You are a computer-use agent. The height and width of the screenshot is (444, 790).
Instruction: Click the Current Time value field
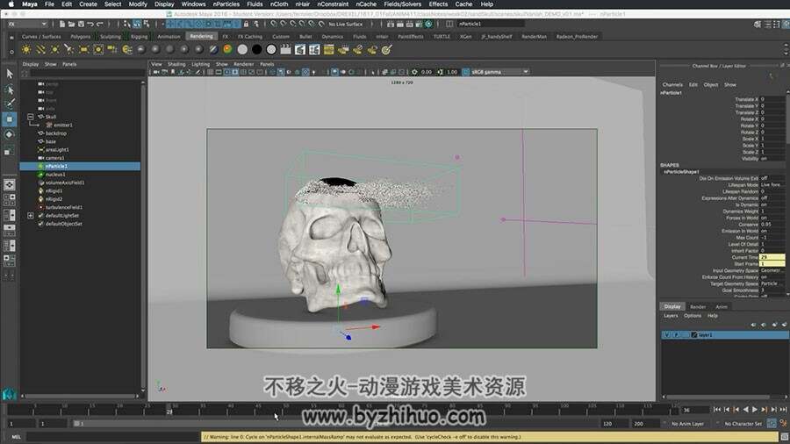(x=772, y=257)
